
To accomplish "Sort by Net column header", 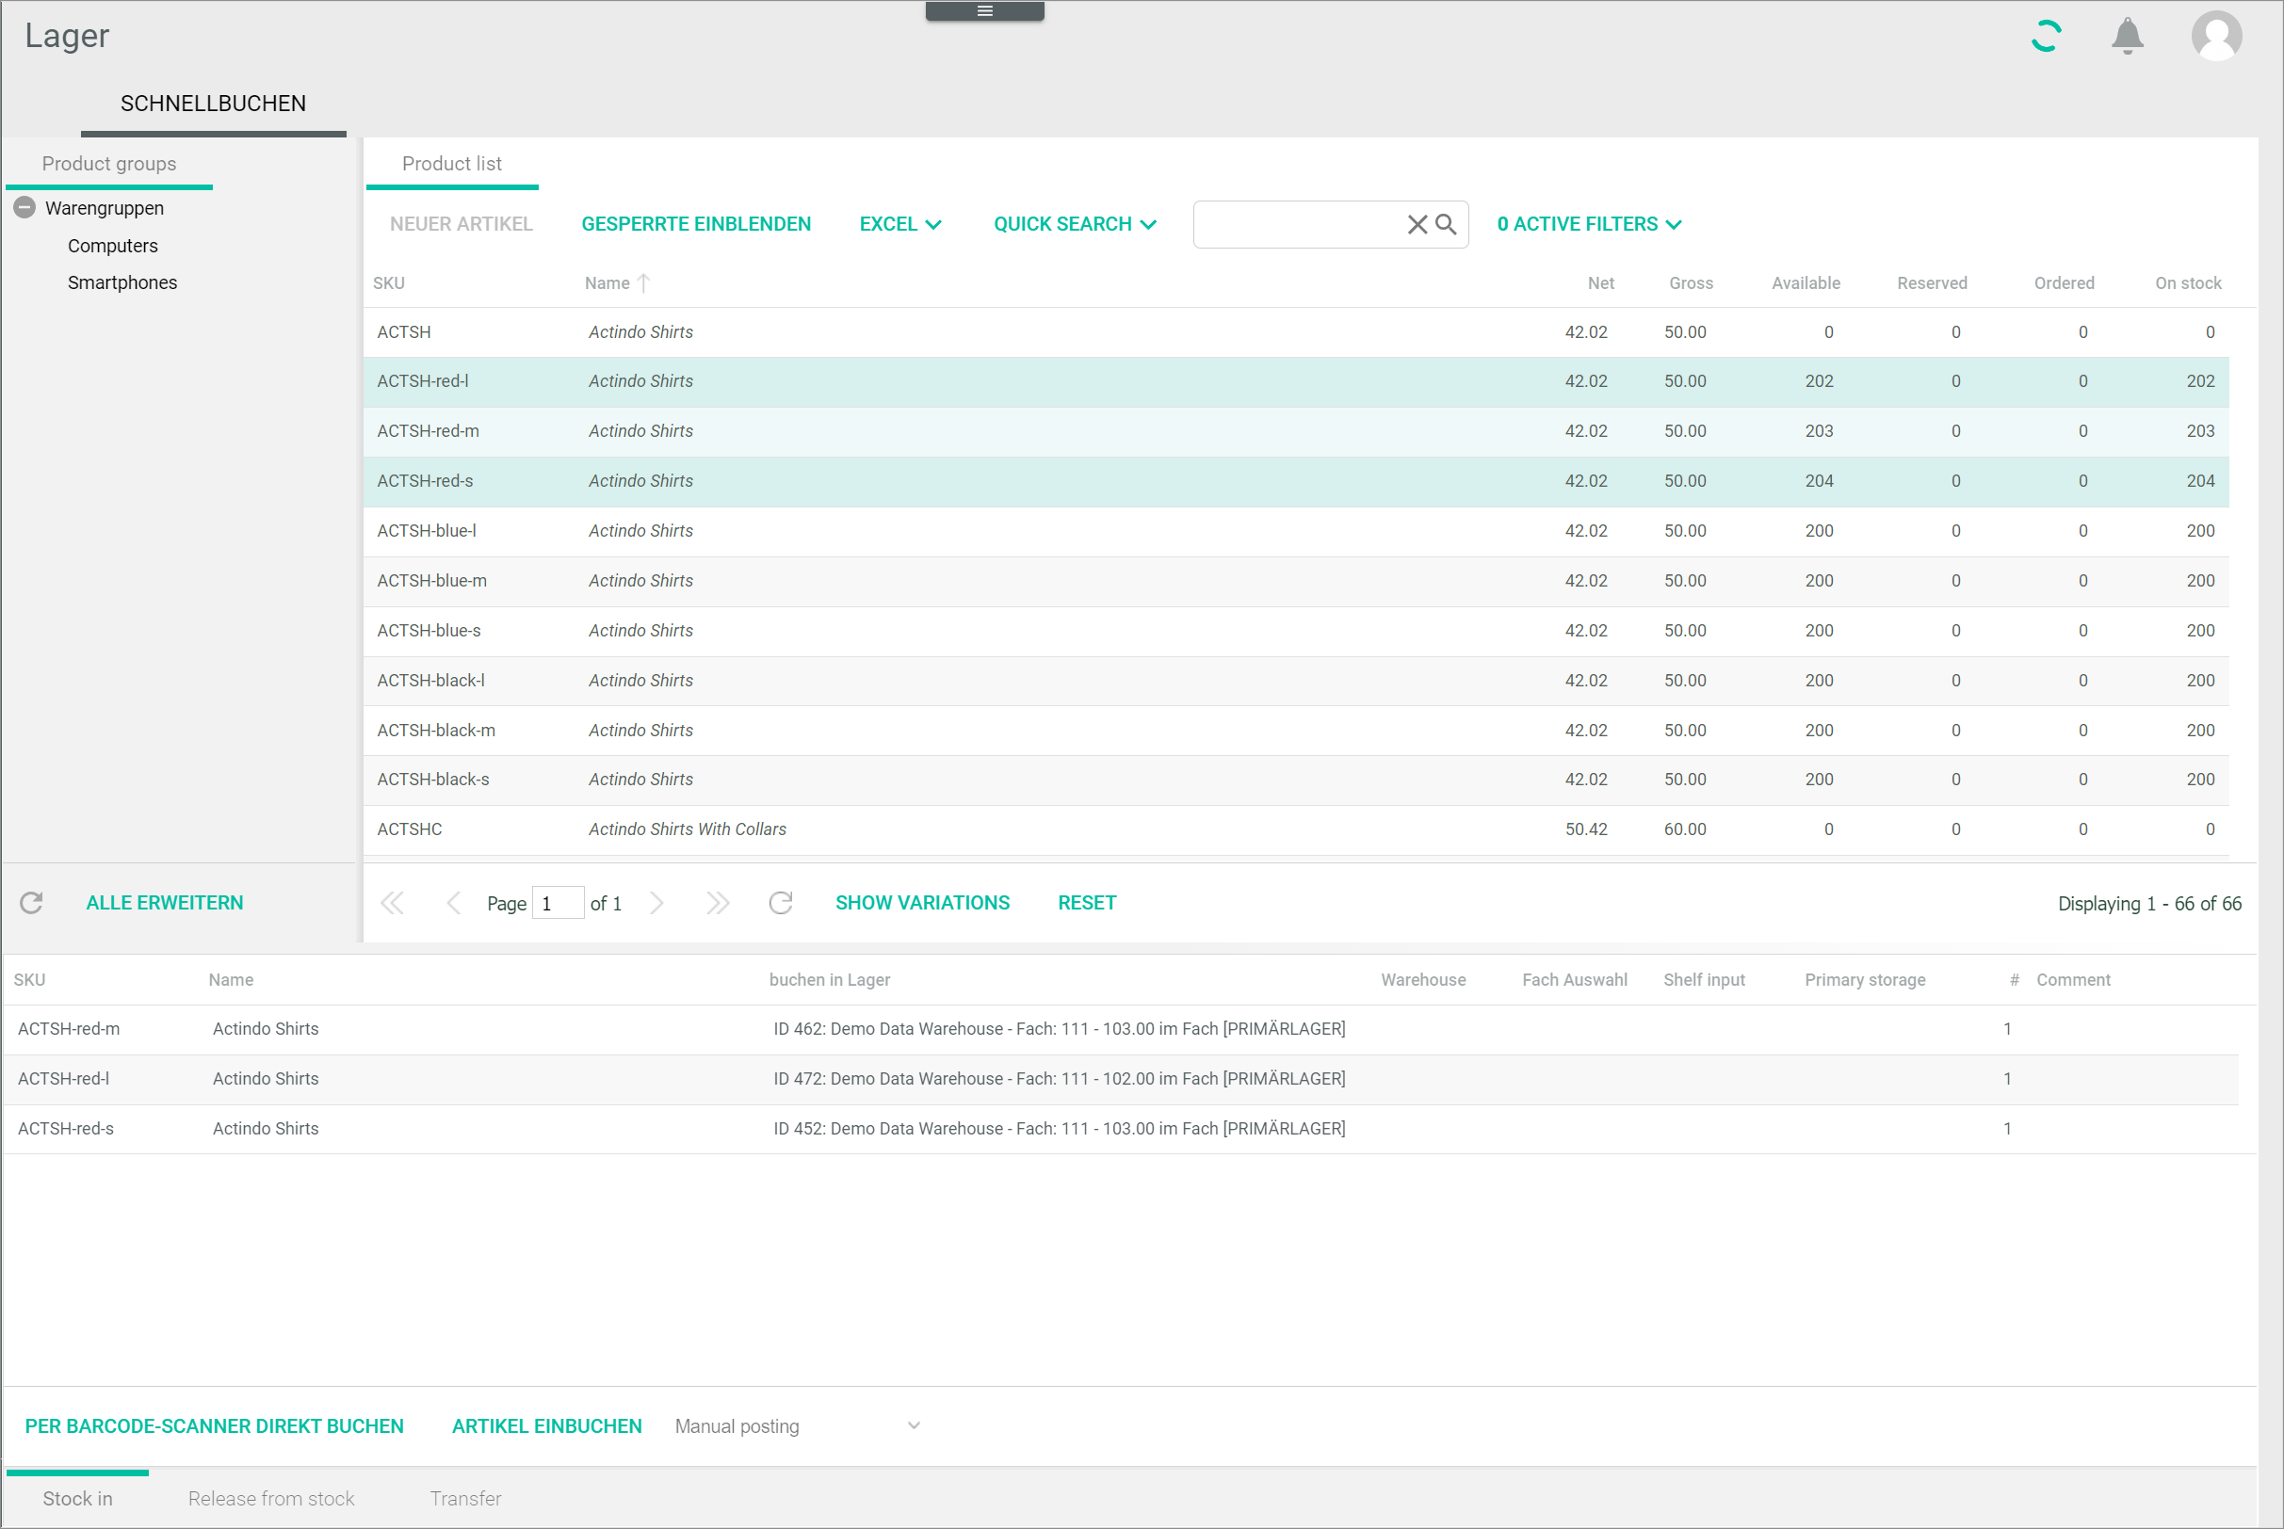I will point(1600,282).
